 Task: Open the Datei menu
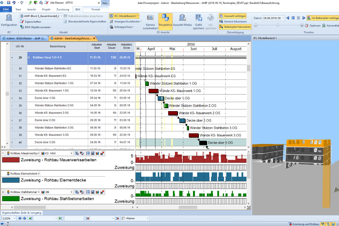click(6, 9)
